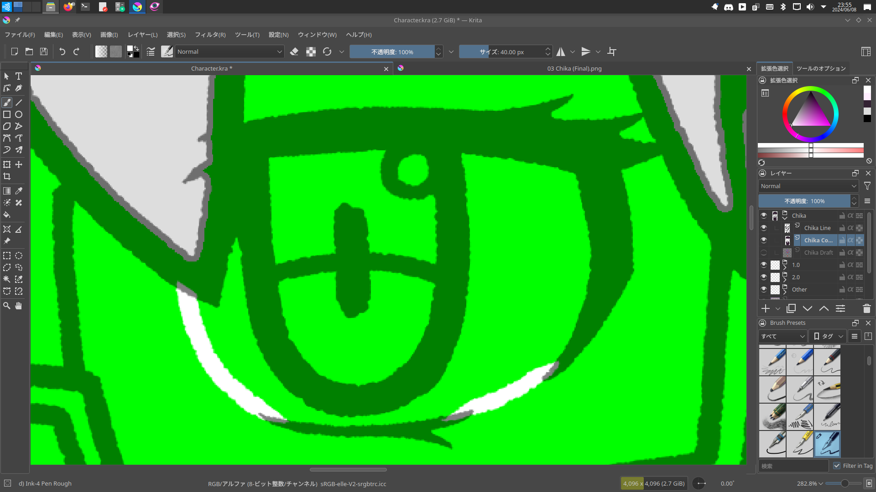Activate horizontal mirror tool
Viewport: 876px width, 492px height.
pos(561,51)
